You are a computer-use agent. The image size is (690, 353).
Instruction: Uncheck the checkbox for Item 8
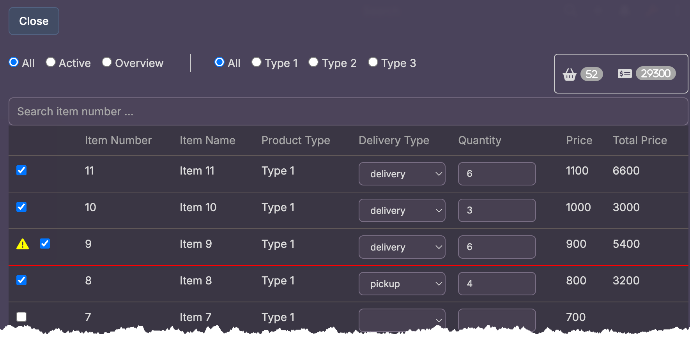coord(21,280)
